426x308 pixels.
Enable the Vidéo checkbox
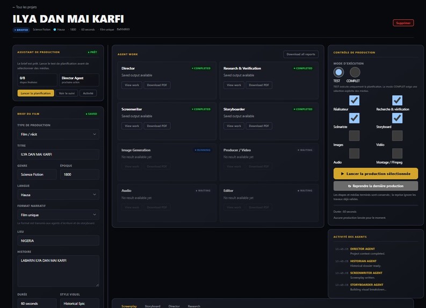coord(397,135)
